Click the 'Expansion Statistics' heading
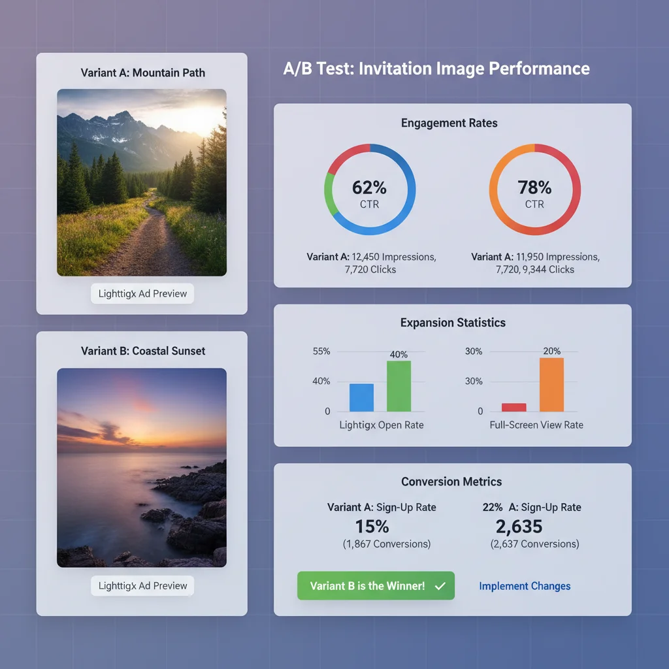 (453, 323)
